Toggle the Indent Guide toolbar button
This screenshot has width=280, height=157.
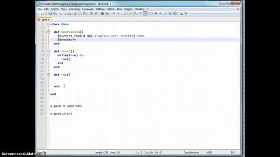pyautogui.click(x=145, y=14)
